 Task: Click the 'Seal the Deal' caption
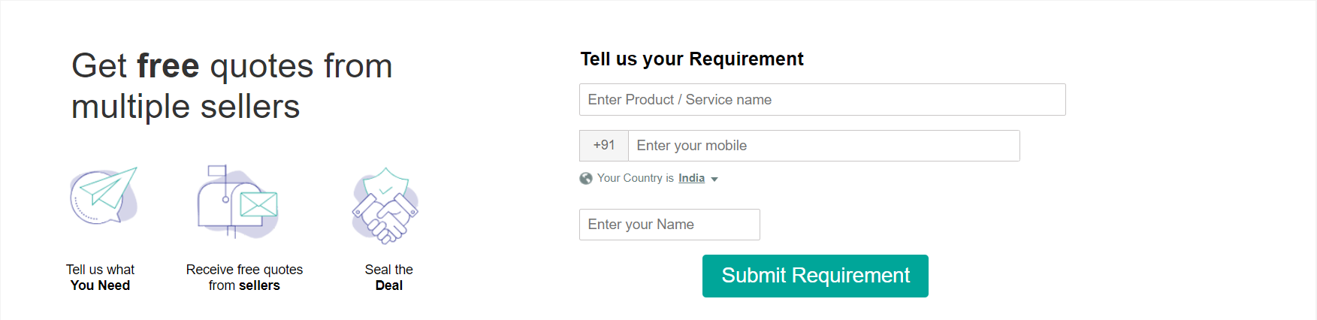click(388, 277)
